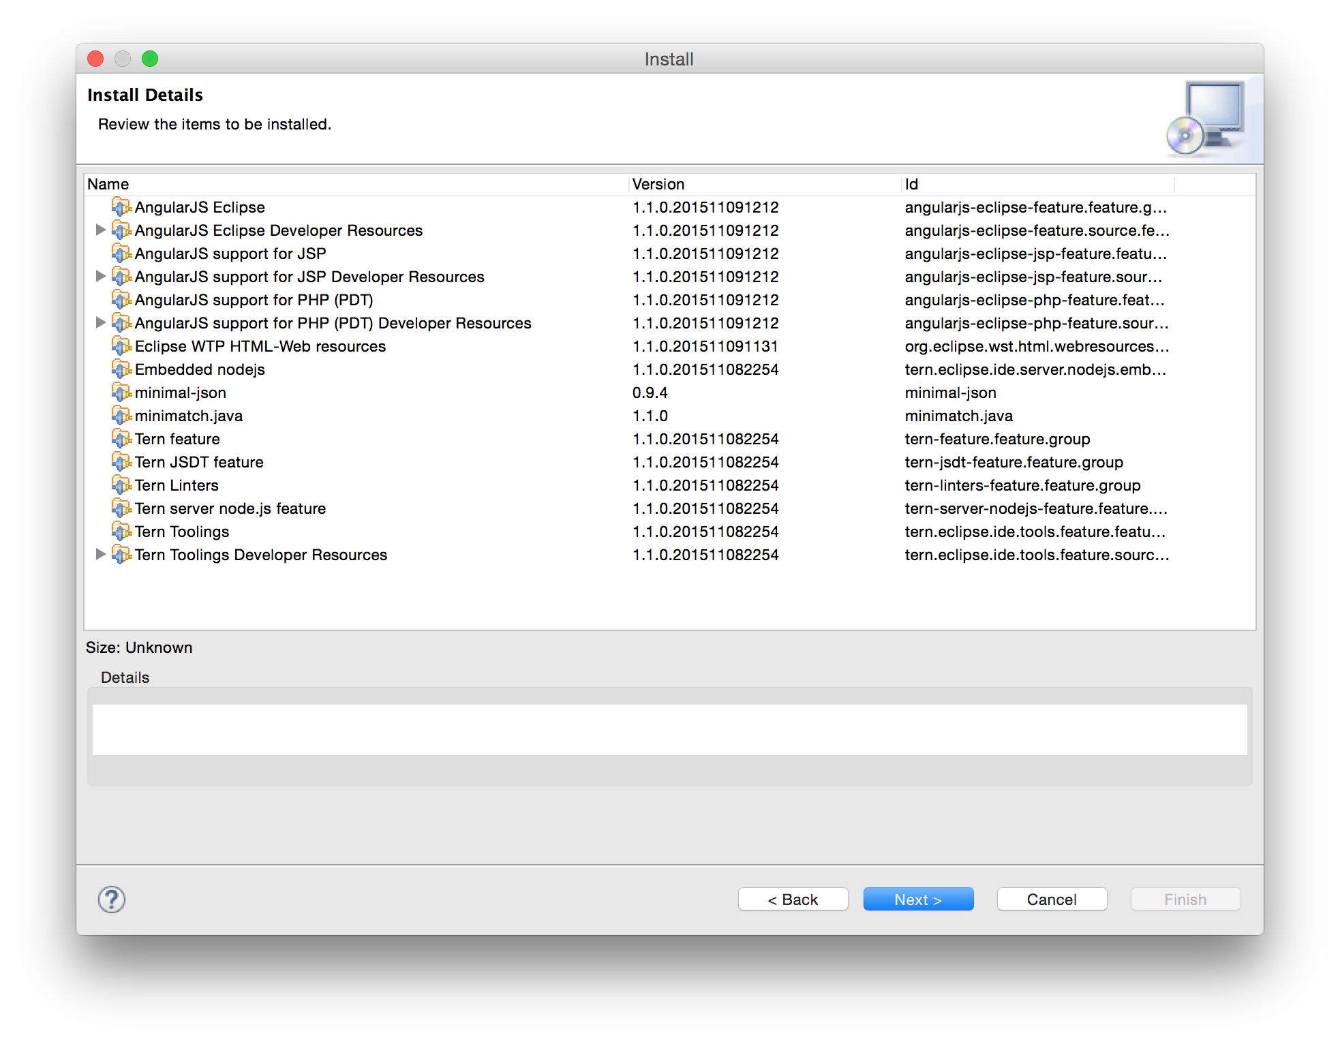Screen dimensions: 1340x1044
Task: Click the minimal-json feature icon
Action: coord(121,392)
